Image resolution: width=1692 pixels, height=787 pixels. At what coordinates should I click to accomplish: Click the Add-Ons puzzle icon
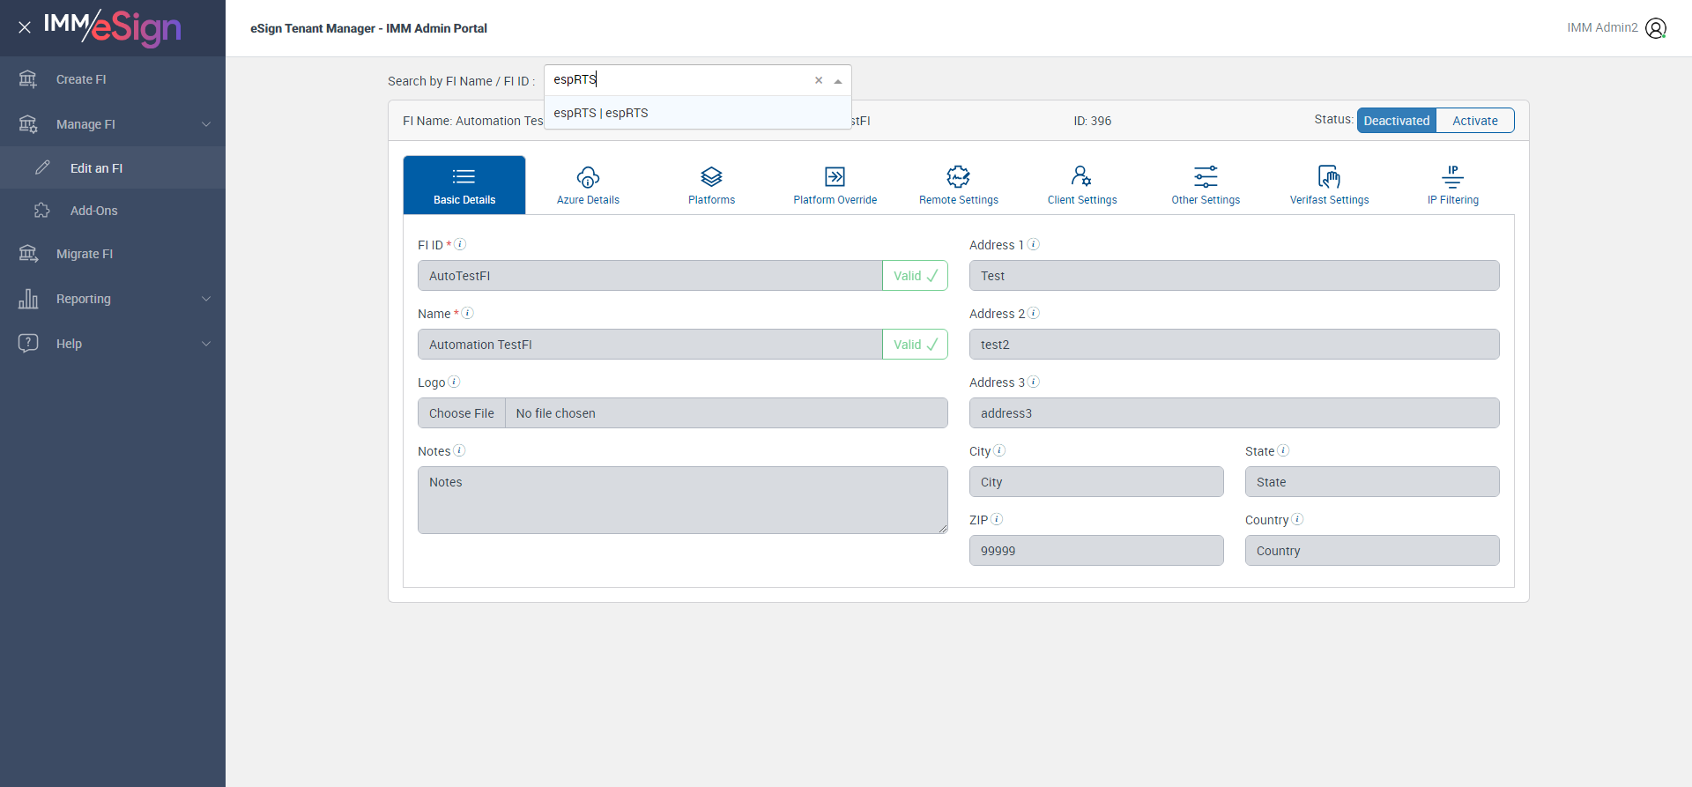[42, 210]
